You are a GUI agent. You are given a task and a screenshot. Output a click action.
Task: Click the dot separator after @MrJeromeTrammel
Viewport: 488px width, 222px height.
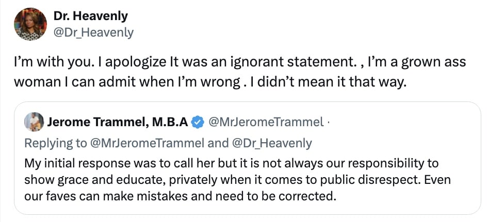click(328, 123)
